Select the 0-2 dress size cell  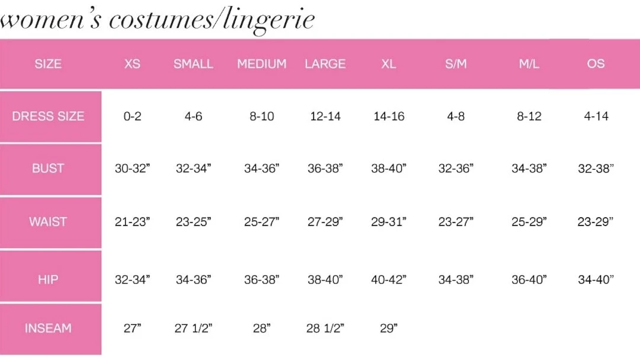tap(132, 117)
